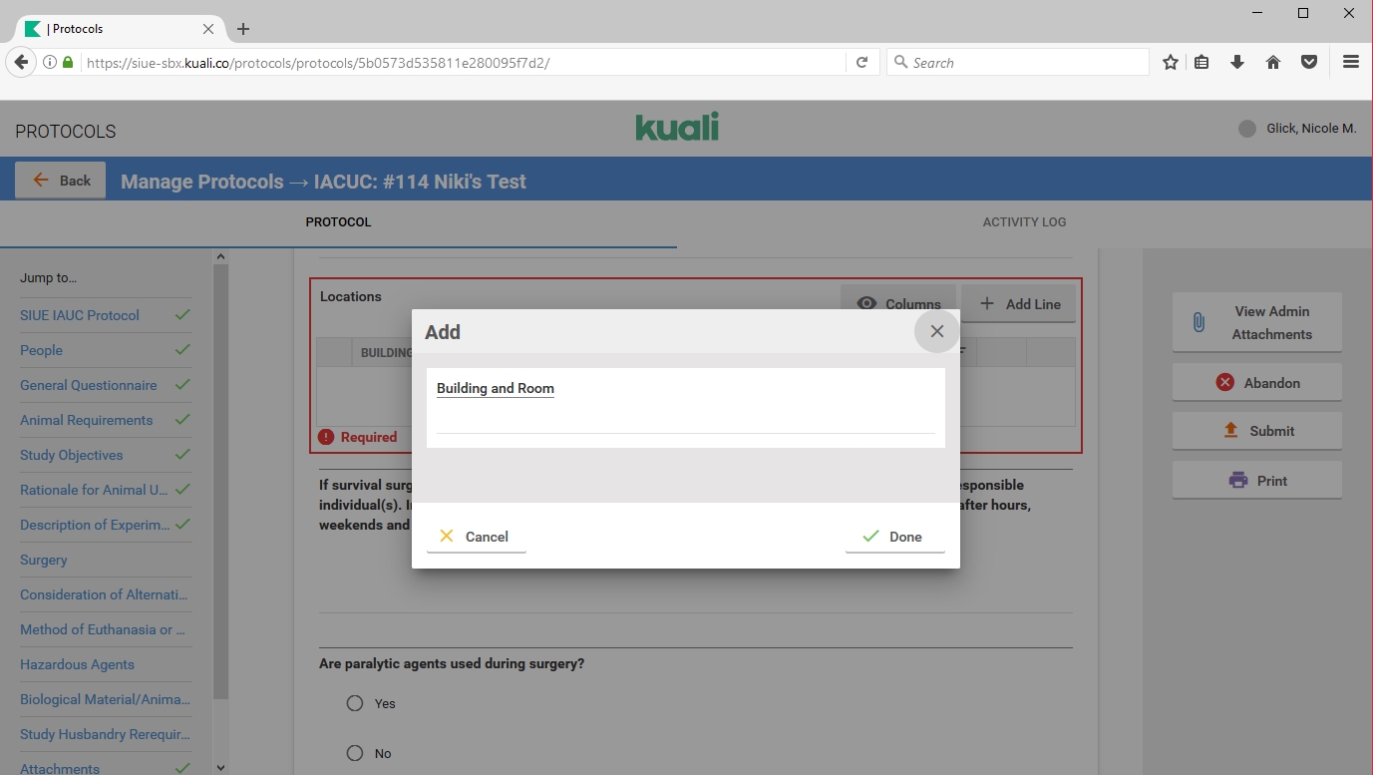Click the Back arrow button
The image size is (1373, 775).
[x=61, y=181]
